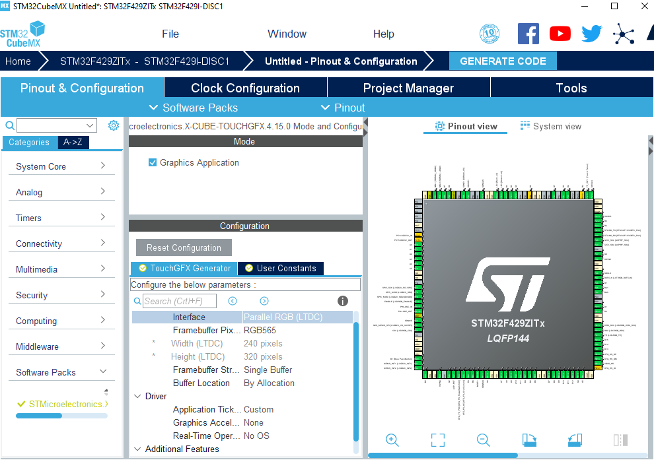Click the ST community network icon
The width and height of the screenshot is (654, 460).
point(624,34)
